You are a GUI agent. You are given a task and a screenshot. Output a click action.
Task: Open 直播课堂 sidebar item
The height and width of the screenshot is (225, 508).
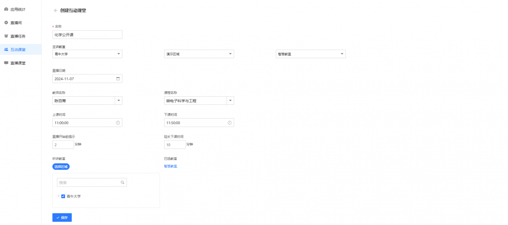click(x=18, y=63)
